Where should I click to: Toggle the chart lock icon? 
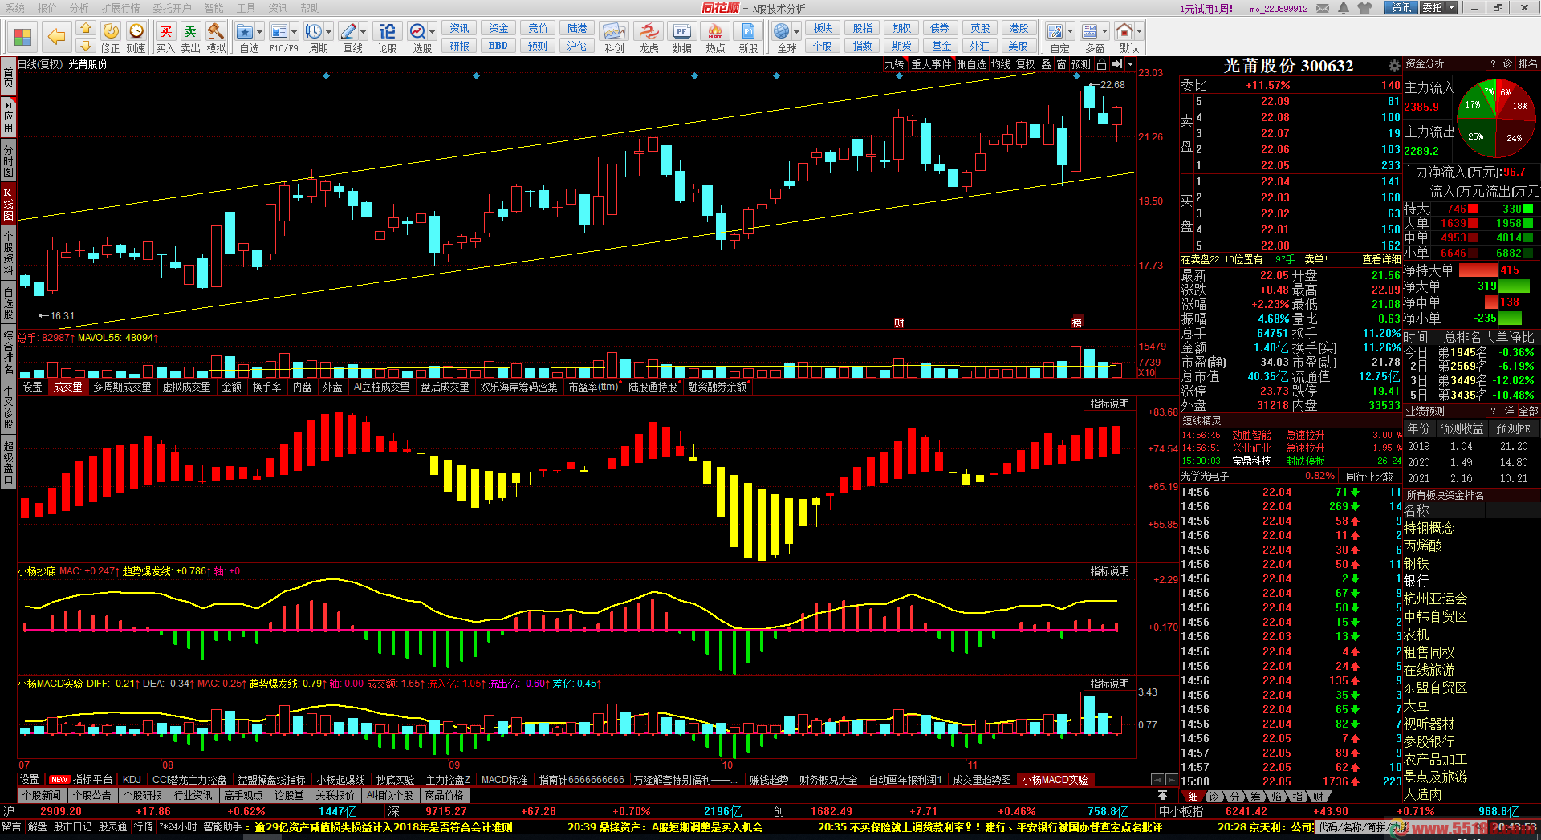coord(1102,64)
